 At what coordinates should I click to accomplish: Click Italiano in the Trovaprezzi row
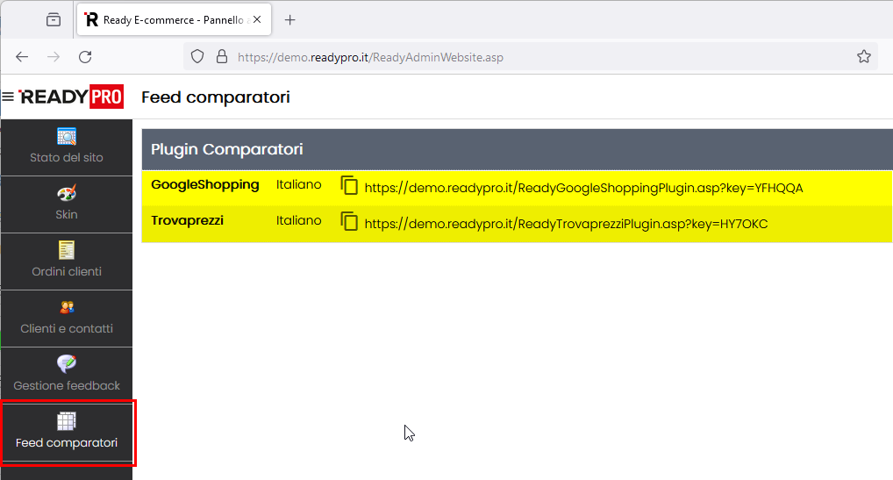[298, 220]
